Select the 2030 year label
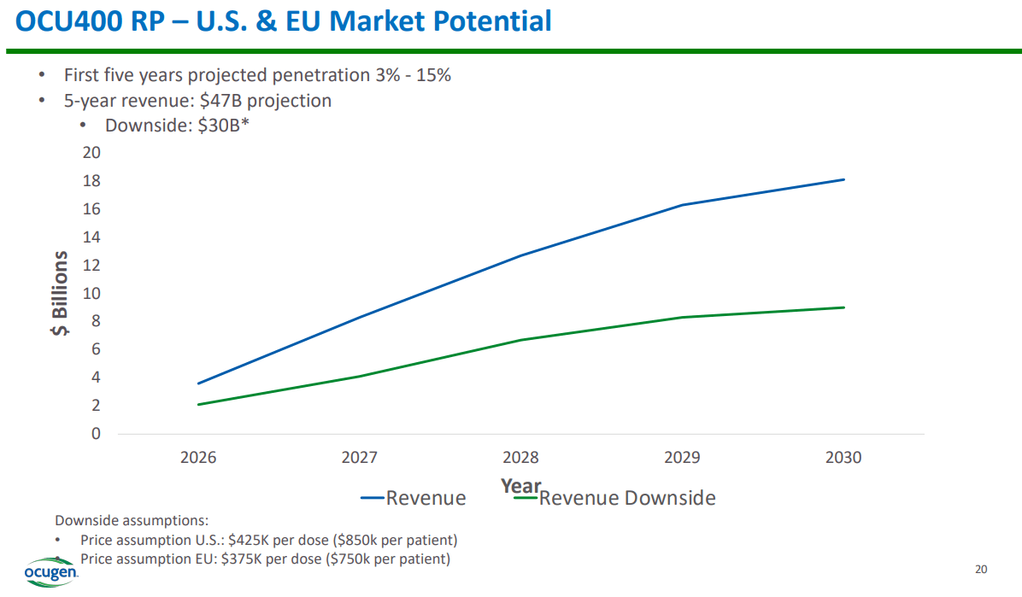The height and width of the screenshot is (597, 1022). (x=843, y=458)
